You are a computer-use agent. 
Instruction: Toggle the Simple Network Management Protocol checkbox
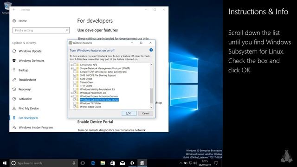75,68
